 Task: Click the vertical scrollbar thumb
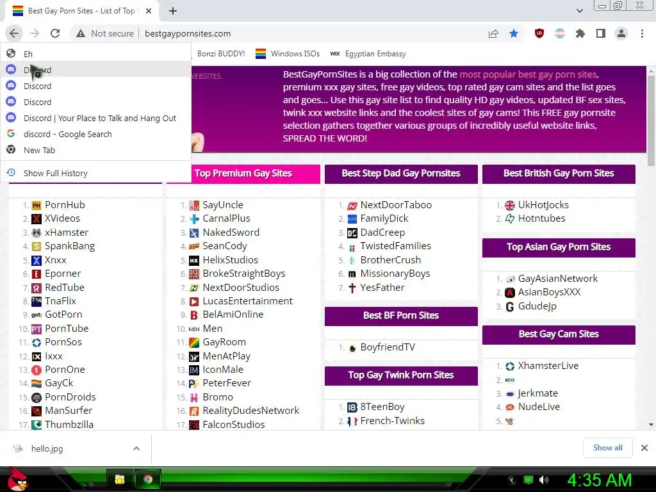[651, 121]
